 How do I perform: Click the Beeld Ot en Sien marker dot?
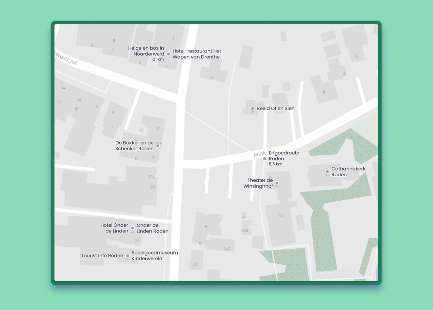pyautogui.click(x=252, y=109)
